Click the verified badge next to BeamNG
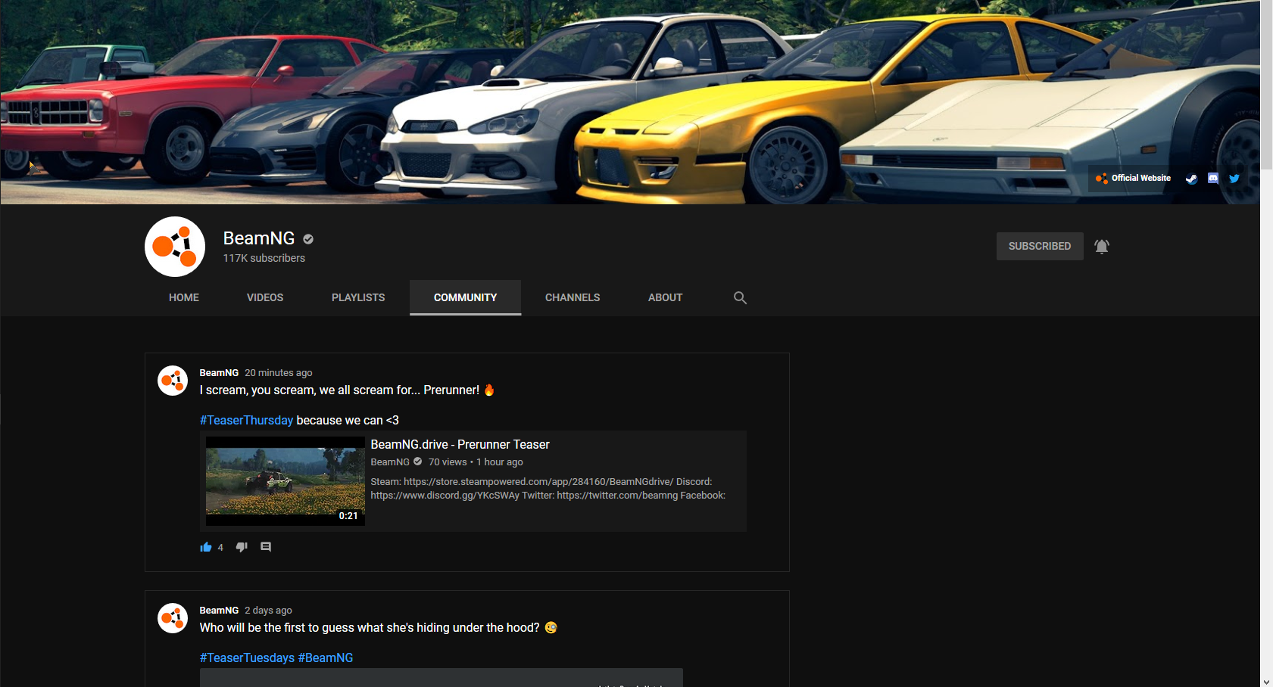Viewport: 1273px width, 687px height. click(x=308, y=239)
